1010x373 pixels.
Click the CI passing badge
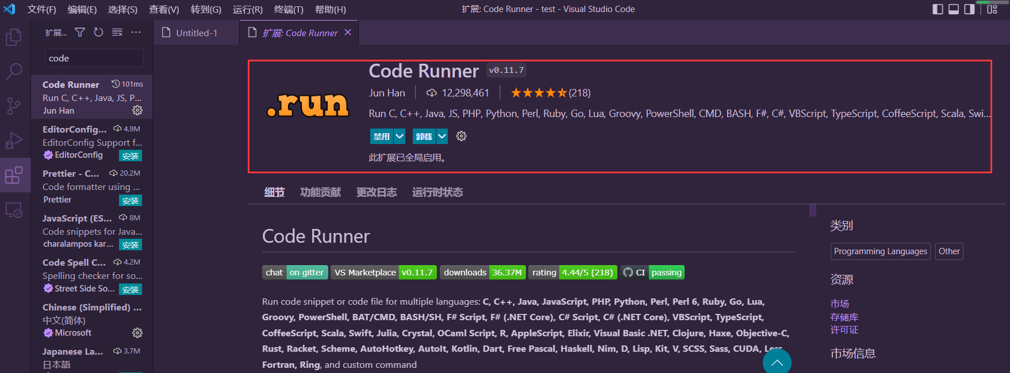pos(652,273)
